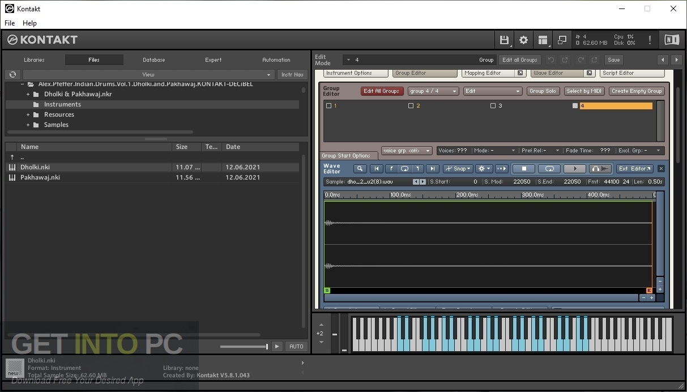Click the previous/next sample arrows beside sample name
The height and width of the screenshot is (392, 687).
tap(419, 182)
